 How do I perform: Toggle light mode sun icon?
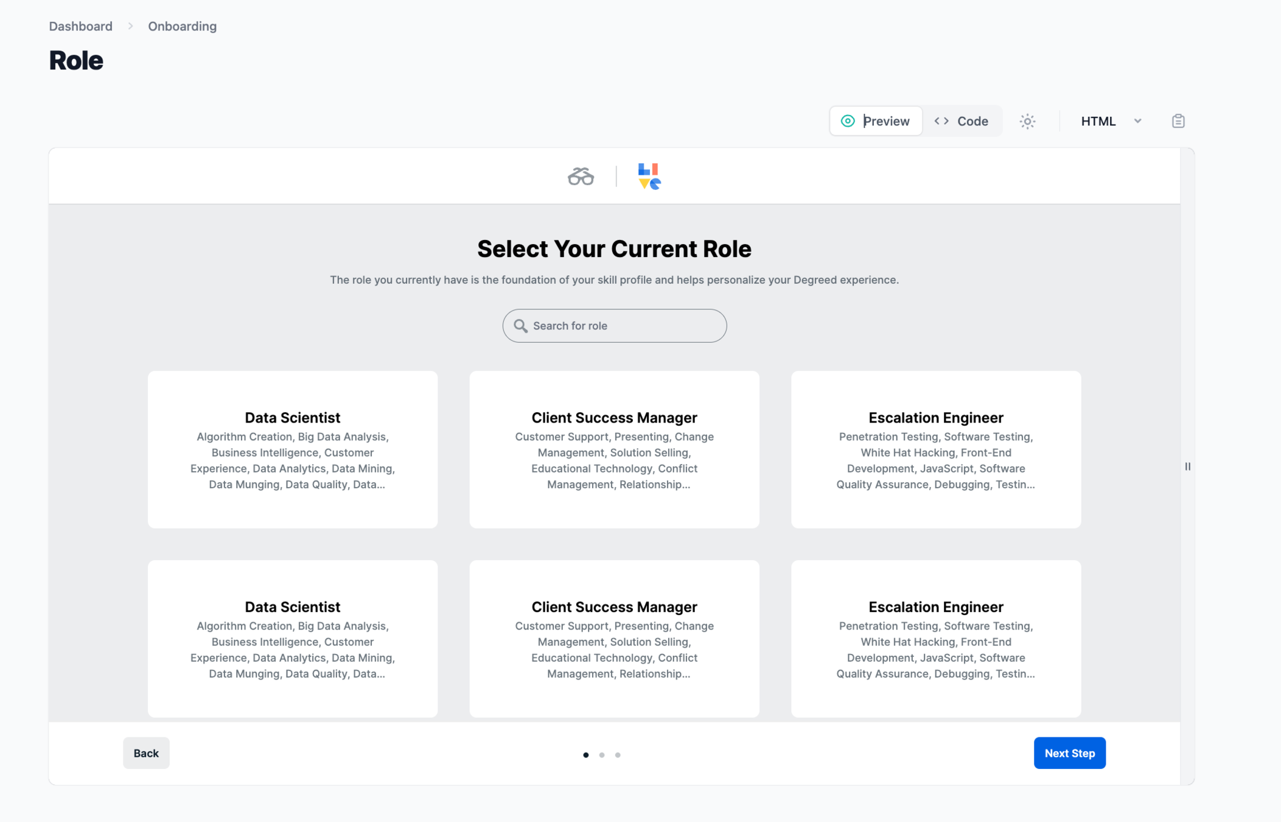tap(1027, 121)
